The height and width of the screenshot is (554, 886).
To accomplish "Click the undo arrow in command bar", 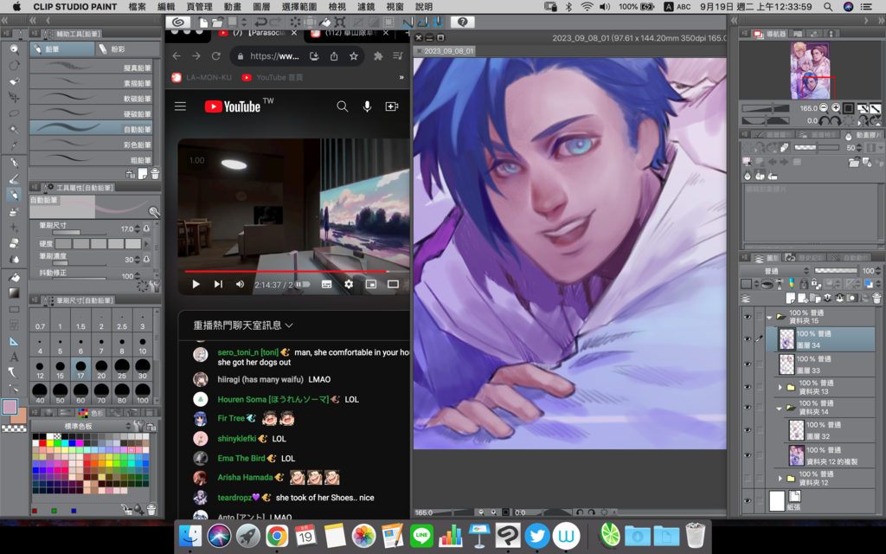I will [260, 22].
